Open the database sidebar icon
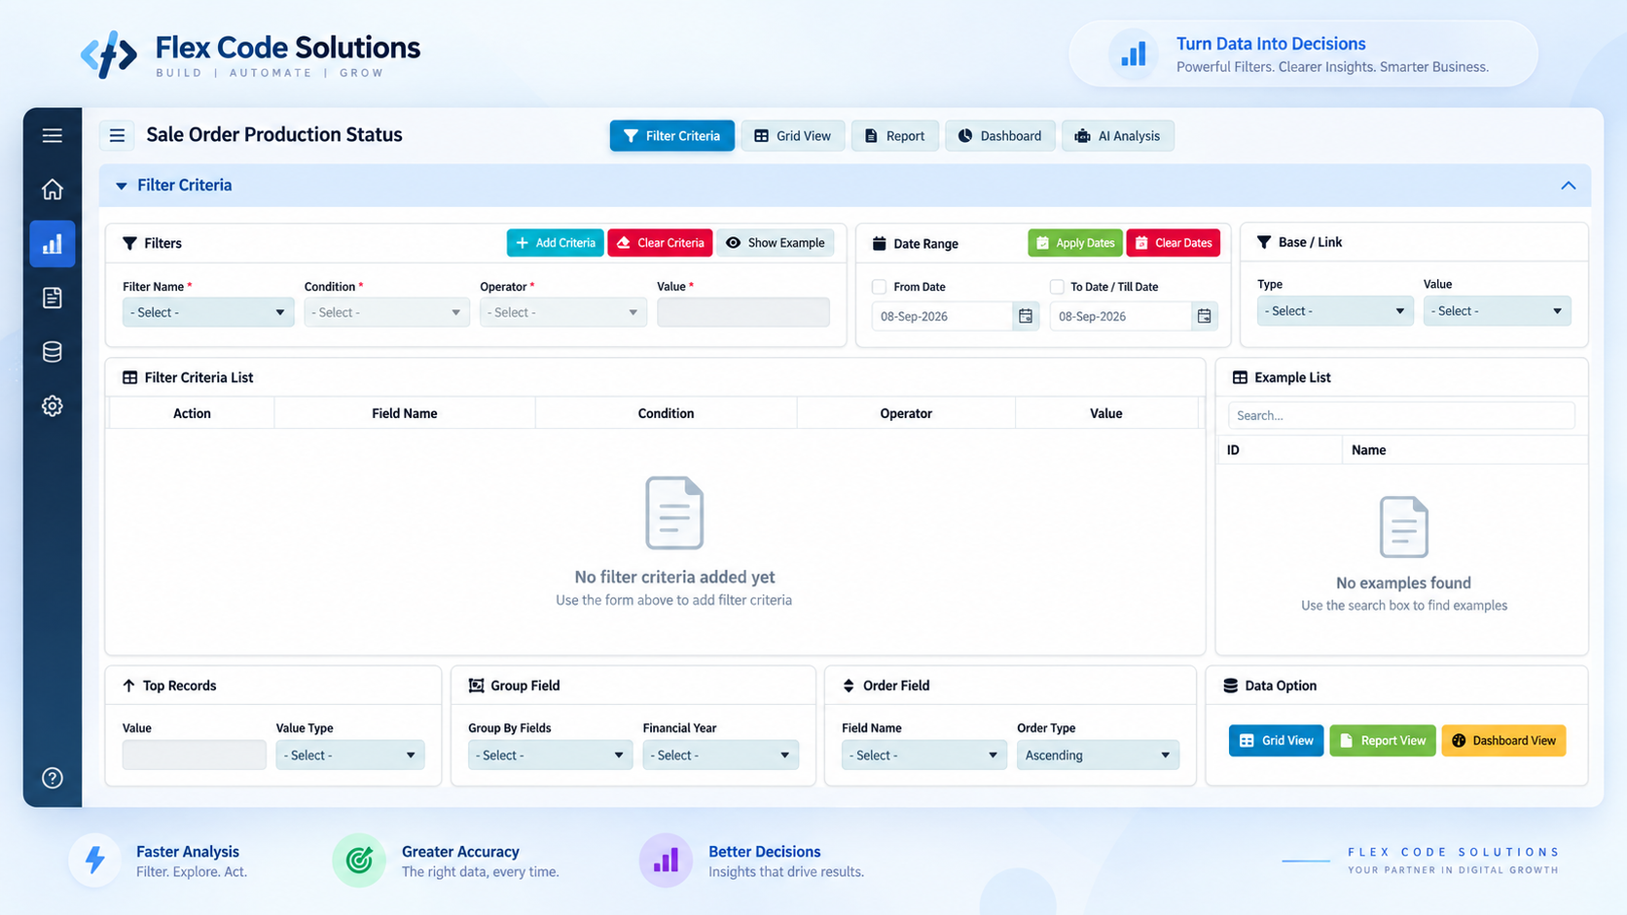 tap(53, 352)
